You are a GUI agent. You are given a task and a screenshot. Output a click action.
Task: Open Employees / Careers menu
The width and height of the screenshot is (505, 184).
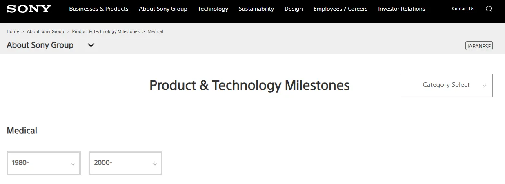[x=340, y=9]
